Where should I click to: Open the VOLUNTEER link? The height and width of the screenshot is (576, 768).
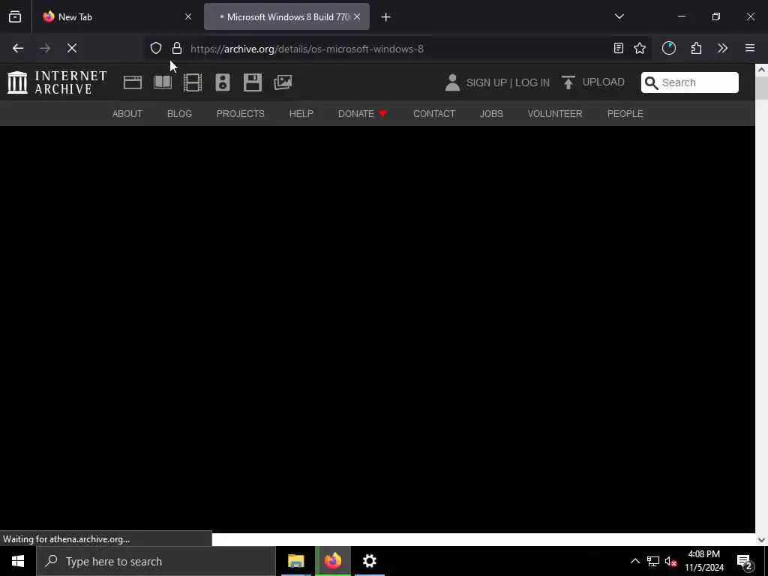(555, 114)
